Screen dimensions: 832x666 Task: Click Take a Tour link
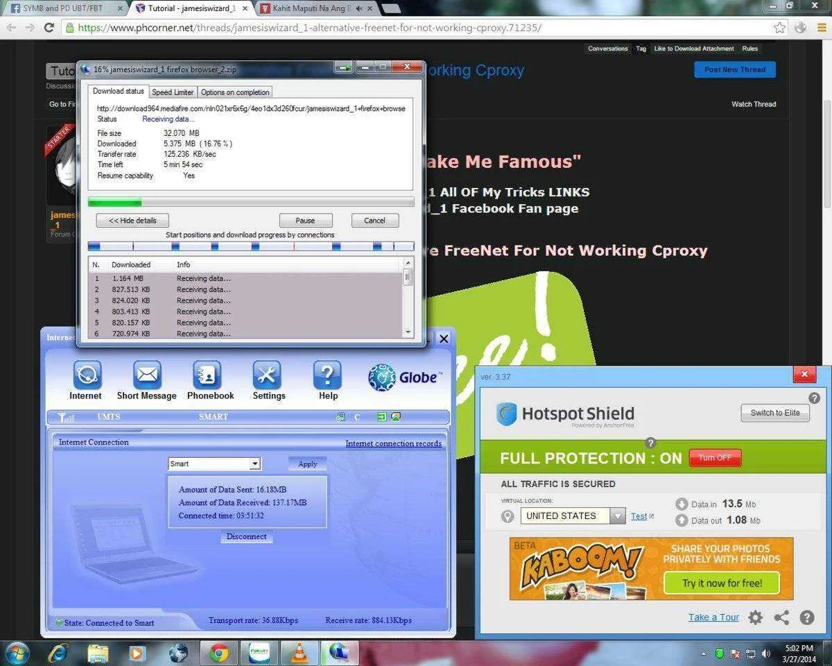(x=713, y=617)
